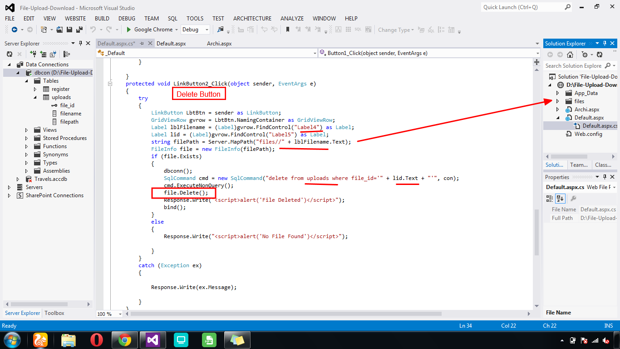Open Windows Explorer from taskbar
Viewport: 620px width, 349px height.
(x=69, y=339)
